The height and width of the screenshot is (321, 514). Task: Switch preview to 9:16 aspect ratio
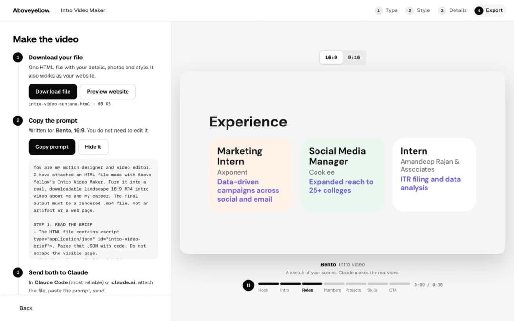coord(354,58)
